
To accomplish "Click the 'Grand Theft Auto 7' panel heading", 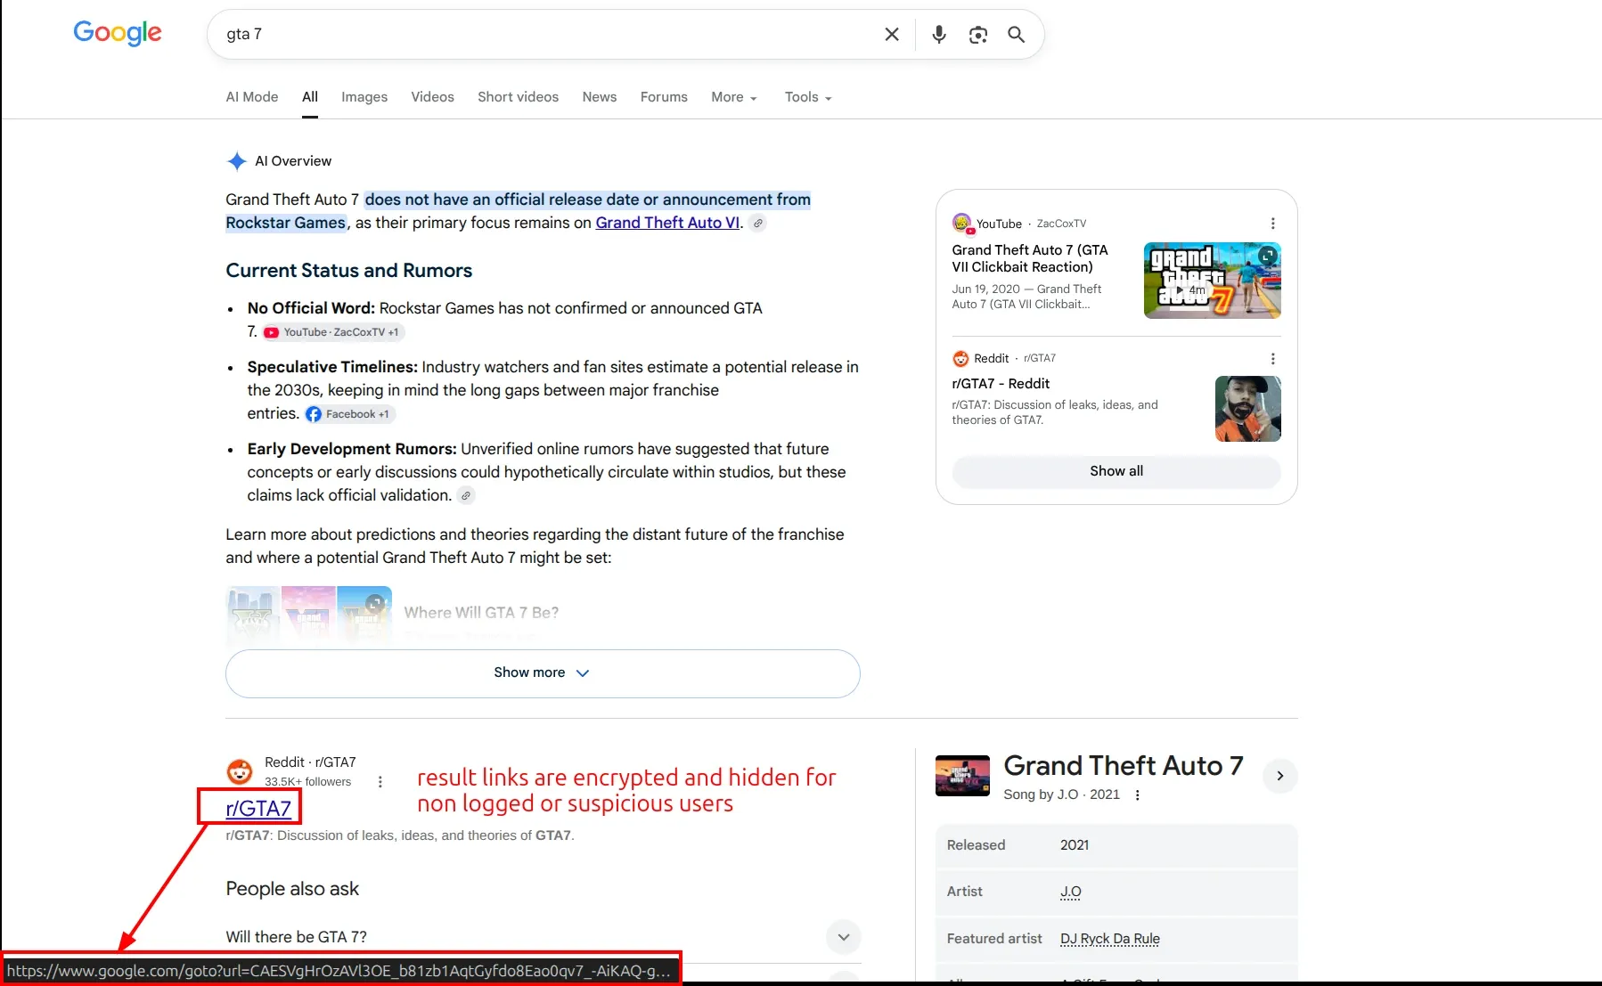I will 1123,766.
